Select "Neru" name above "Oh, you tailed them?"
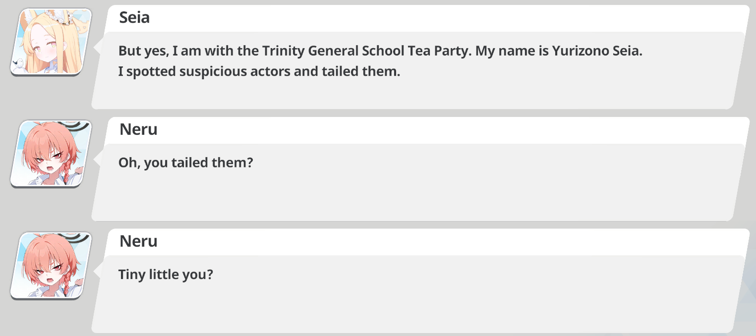This screenshot has height=336, width=756. [138, 130]
